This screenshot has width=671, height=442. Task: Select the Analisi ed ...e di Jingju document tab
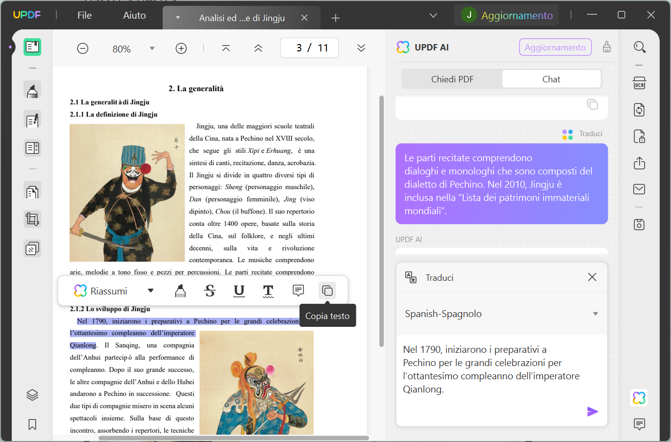point(242,18)
